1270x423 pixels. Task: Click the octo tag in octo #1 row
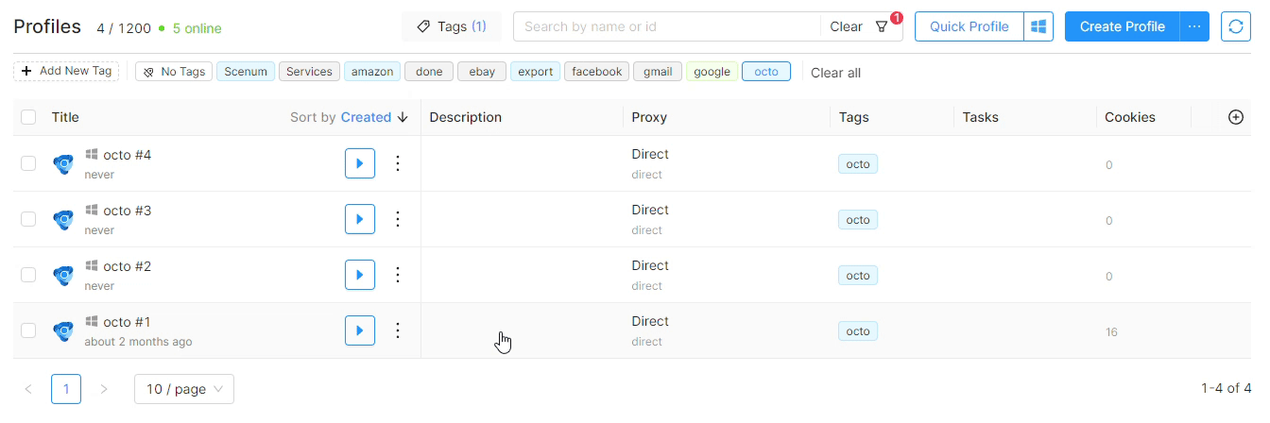[858, 331]
